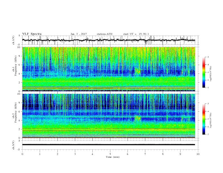
Task: Click the "7" tick label on the time axis
Action: 145,154
